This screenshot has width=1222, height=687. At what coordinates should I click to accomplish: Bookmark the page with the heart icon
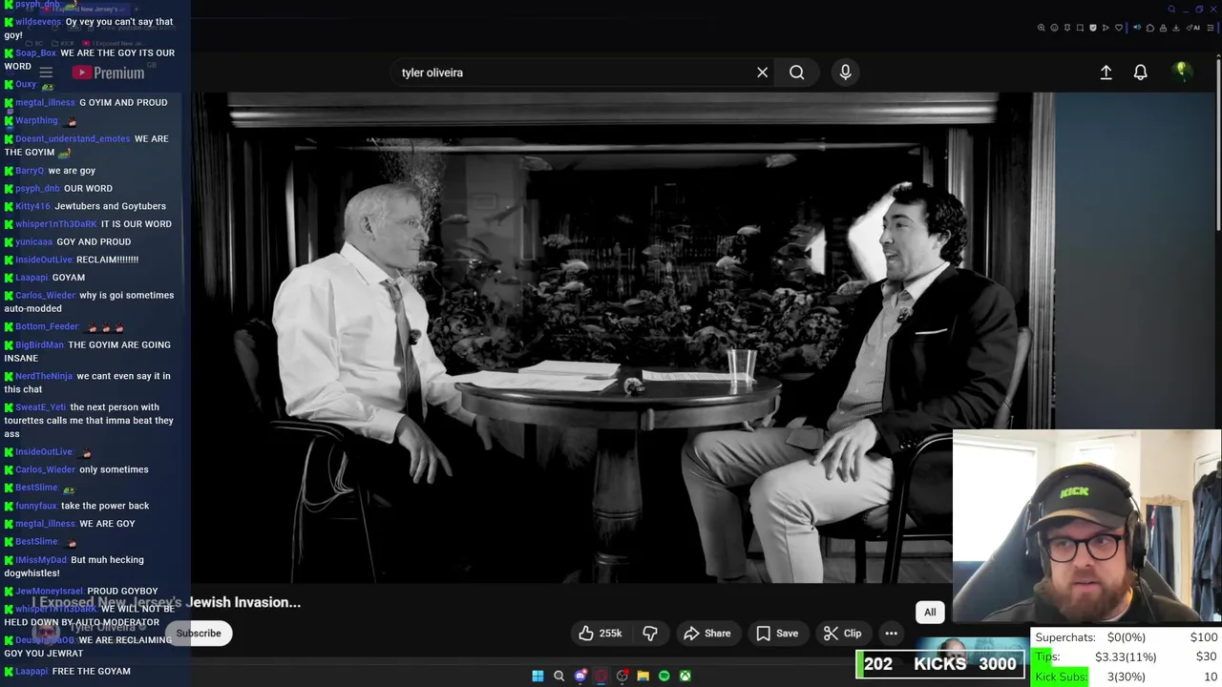pyautogui.click(x=1119, y=28)
